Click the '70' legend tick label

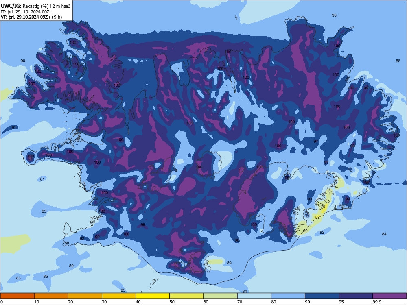(240, 302)
